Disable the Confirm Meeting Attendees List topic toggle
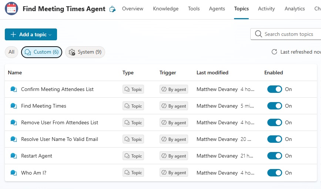The height and width of the screenshot is (189, 321). click(x=274, y=89)
